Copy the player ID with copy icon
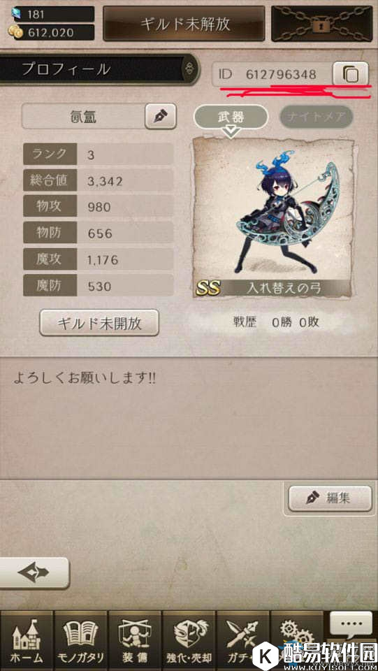The width and height of the screenshot is (378, 671). 350,75
